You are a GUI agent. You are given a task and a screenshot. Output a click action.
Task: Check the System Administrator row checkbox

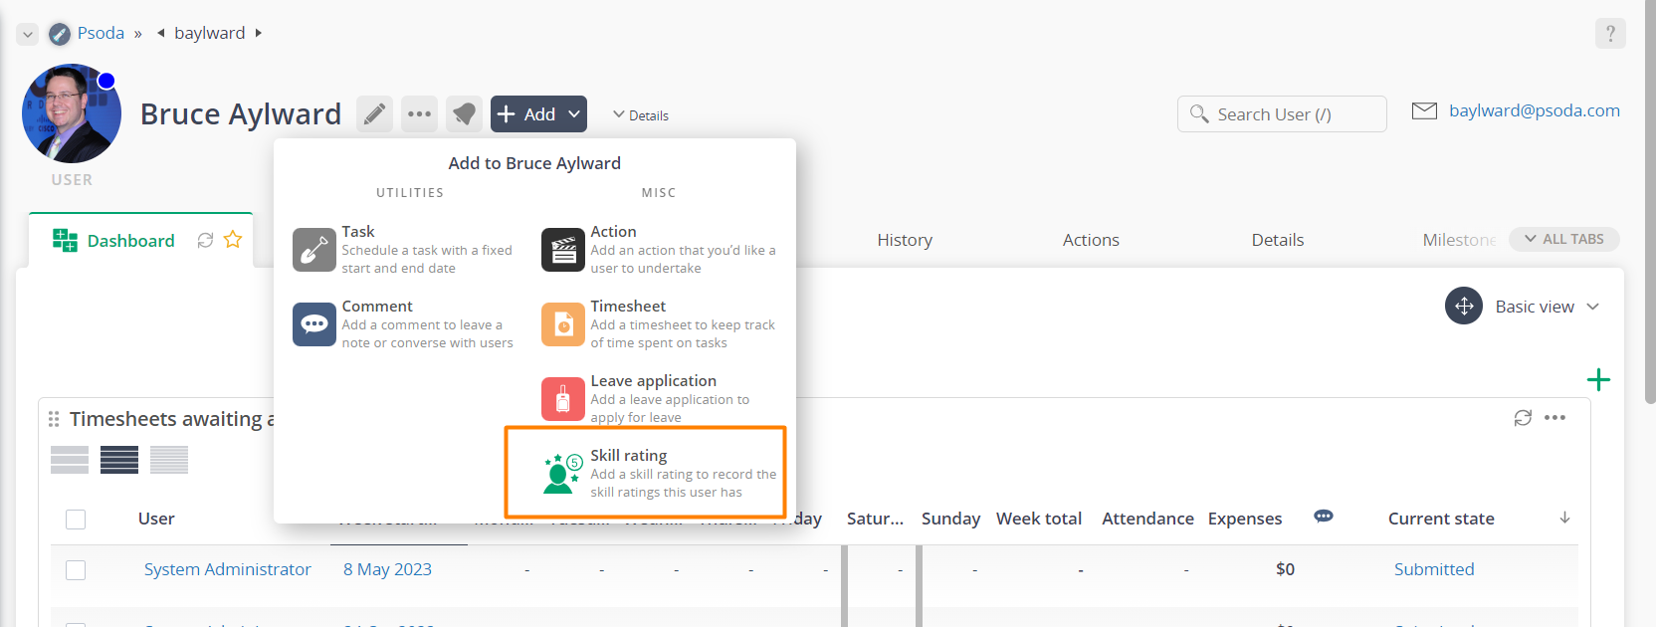point(76,570)
